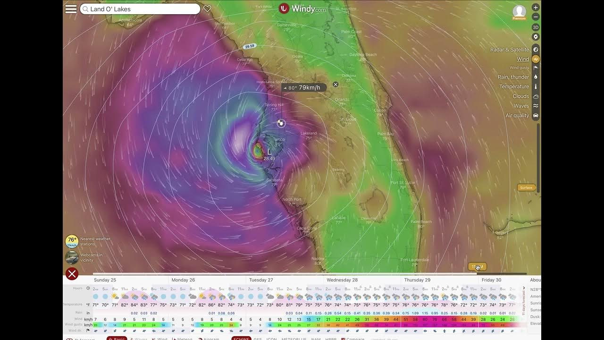Viewport: 604px width, 340px height.
Task: Click the search field showing Land O' Lakes
Action: (x=140, y=9)
